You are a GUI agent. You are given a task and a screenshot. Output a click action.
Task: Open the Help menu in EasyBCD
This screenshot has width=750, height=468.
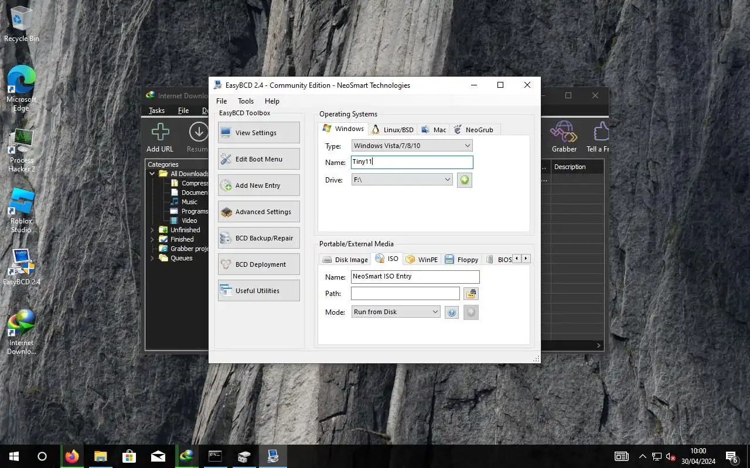pos(272,101)
